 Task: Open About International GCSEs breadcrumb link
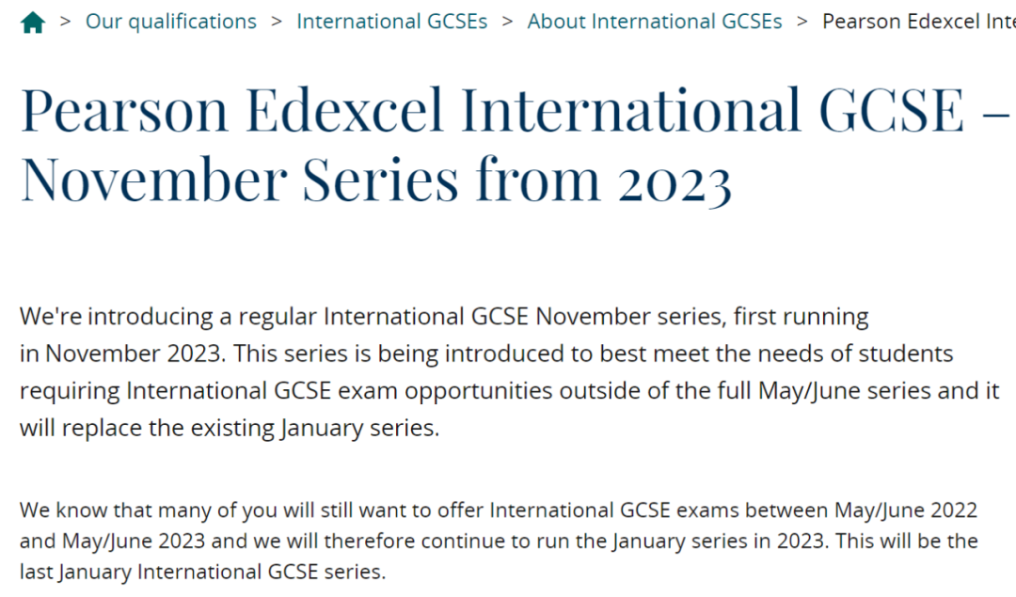tap(655, 22)
